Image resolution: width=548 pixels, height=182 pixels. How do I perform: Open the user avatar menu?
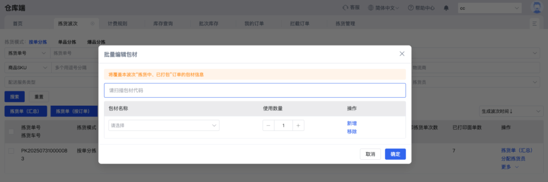pyautogui.click(x=536, y=7)
